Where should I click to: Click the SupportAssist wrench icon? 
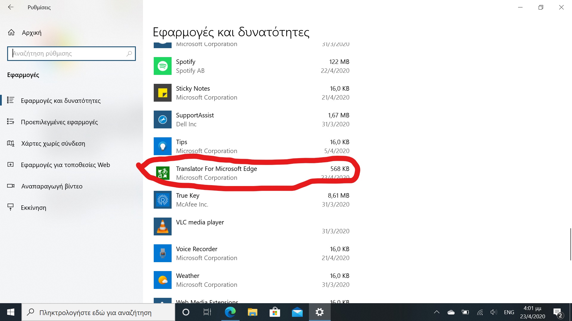point(162,119)
